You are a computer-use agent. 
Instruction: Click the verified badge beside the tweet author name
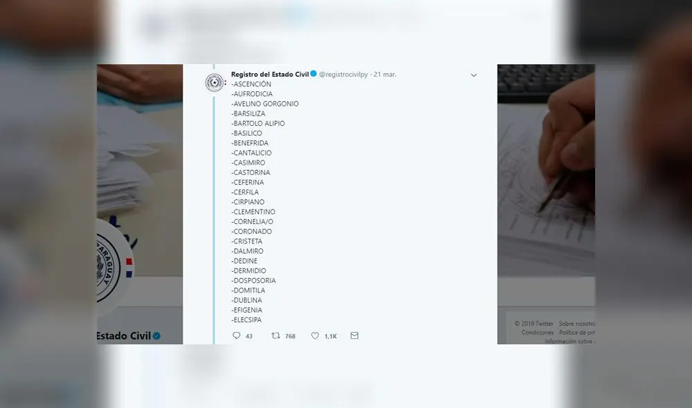click(x=313, y=74)
